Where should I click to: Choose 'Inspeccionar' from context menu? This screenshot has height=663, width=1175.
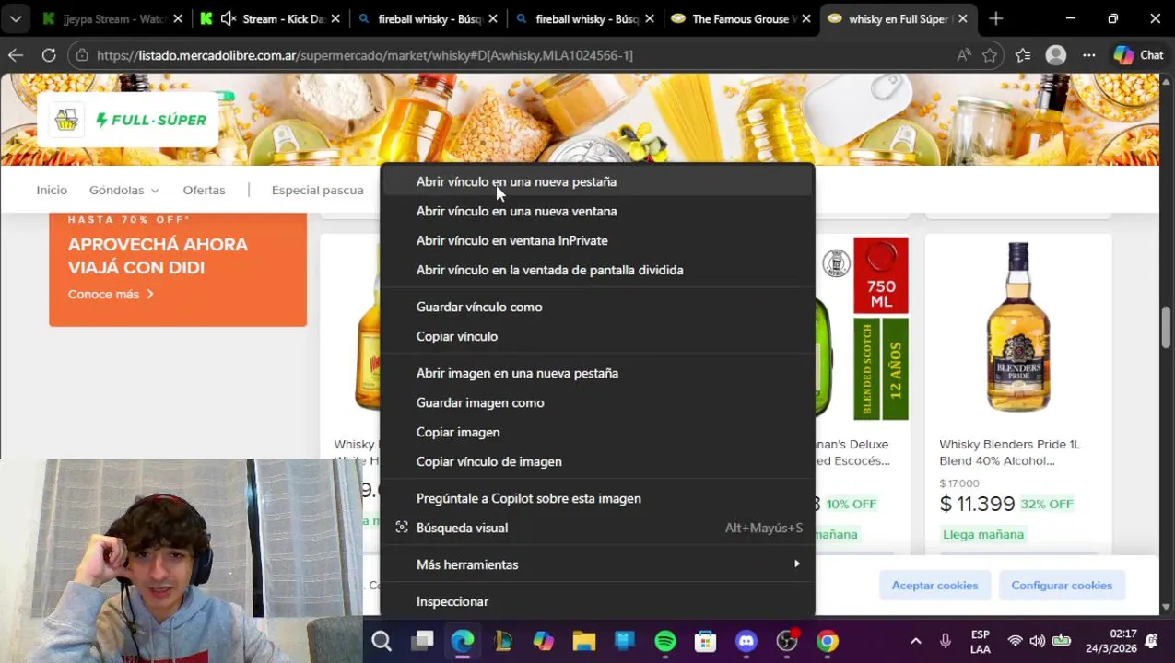tap(597, 601)
